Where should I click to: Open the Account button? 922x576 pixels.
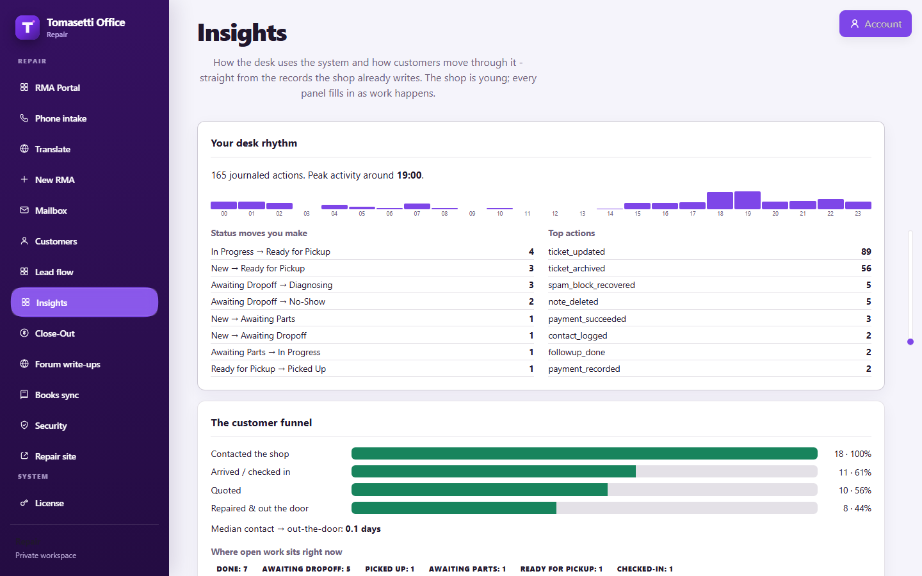click(x=875, y=24)
